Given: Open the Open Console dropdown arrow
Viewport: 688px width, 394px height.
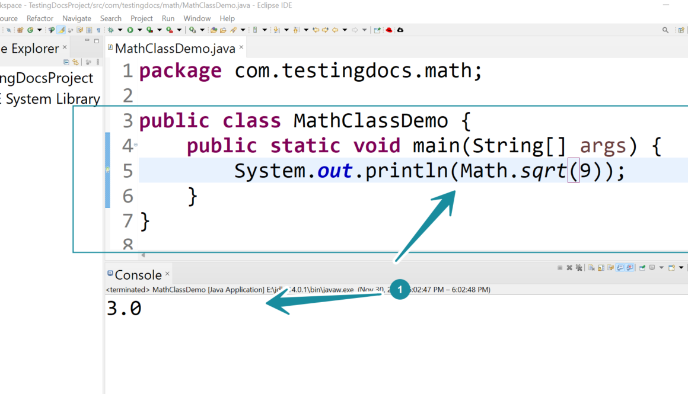Looking at the screenshot, I should pos(680,268).
